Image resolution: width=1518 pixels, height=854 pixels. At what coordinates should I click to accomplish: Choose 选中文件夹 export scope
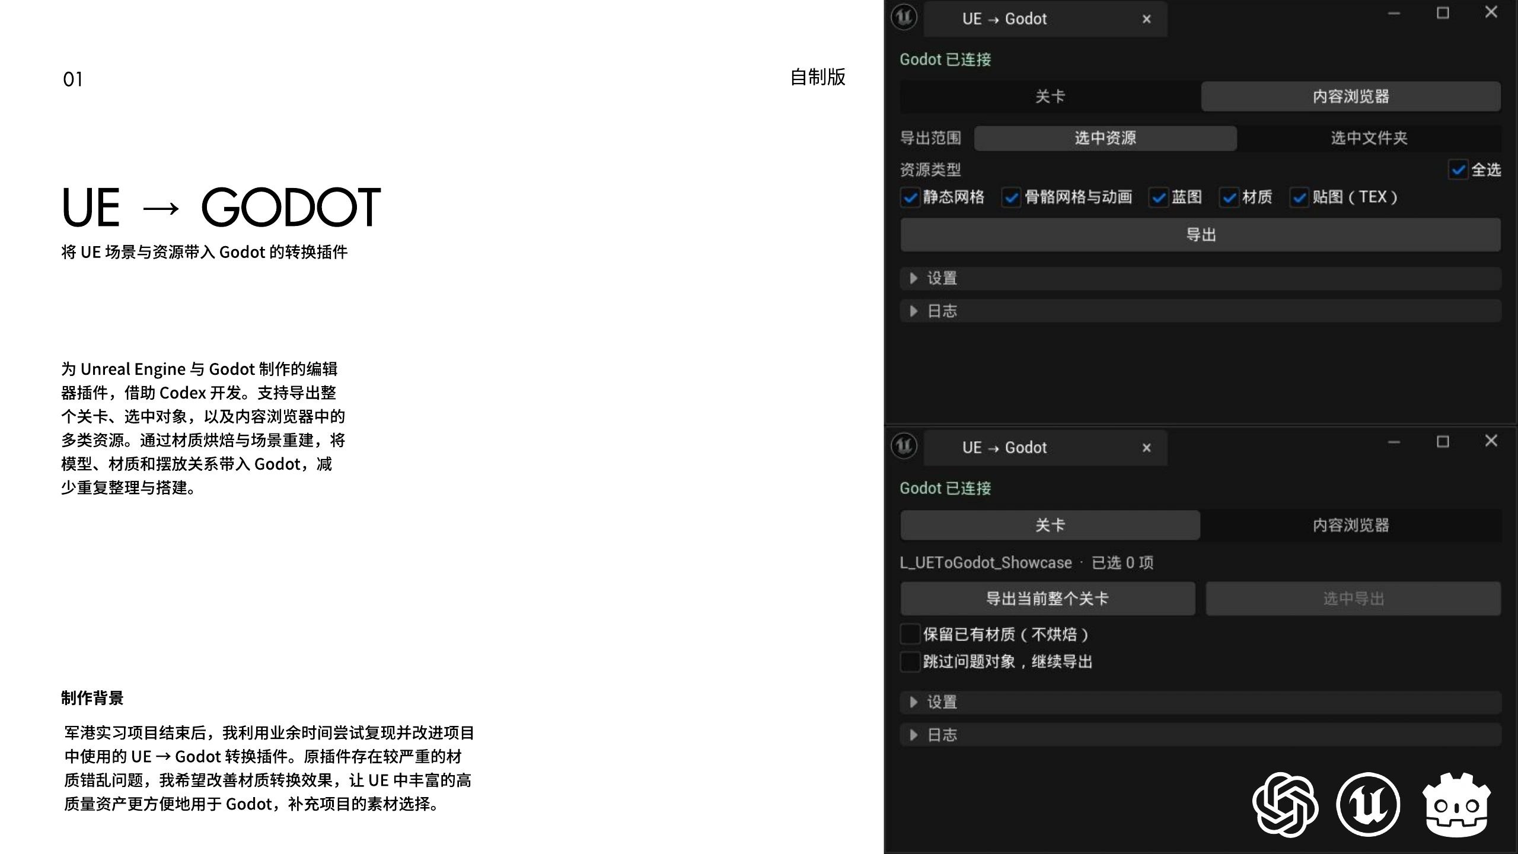point(1369,138)
